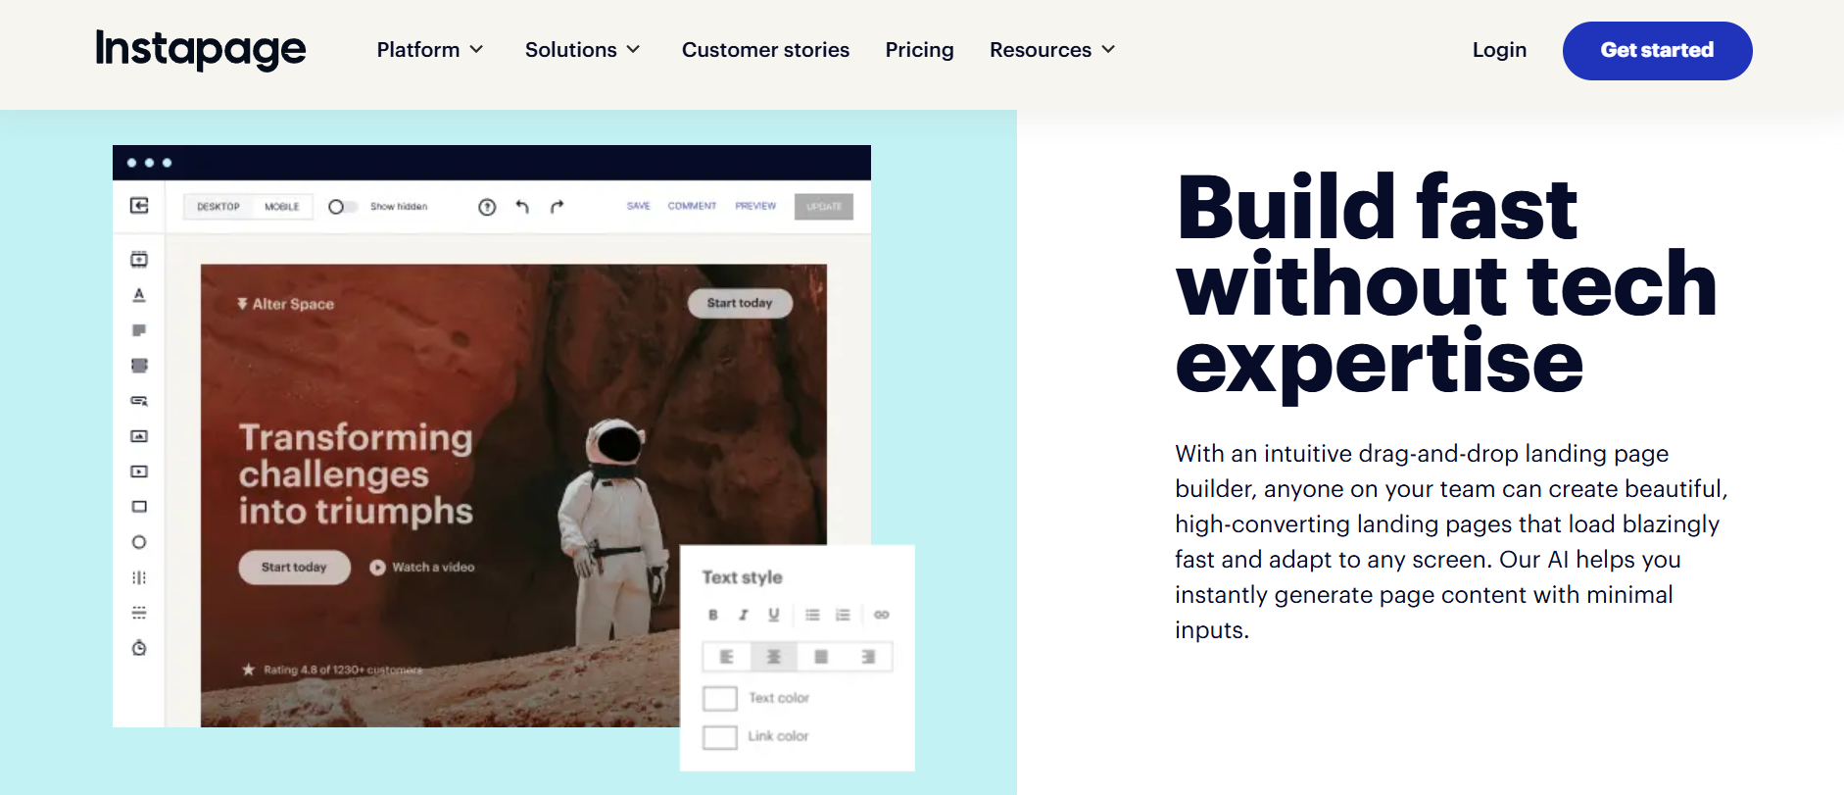Click the Build fast without tech expertise heading

click(x=1446, y=284)
